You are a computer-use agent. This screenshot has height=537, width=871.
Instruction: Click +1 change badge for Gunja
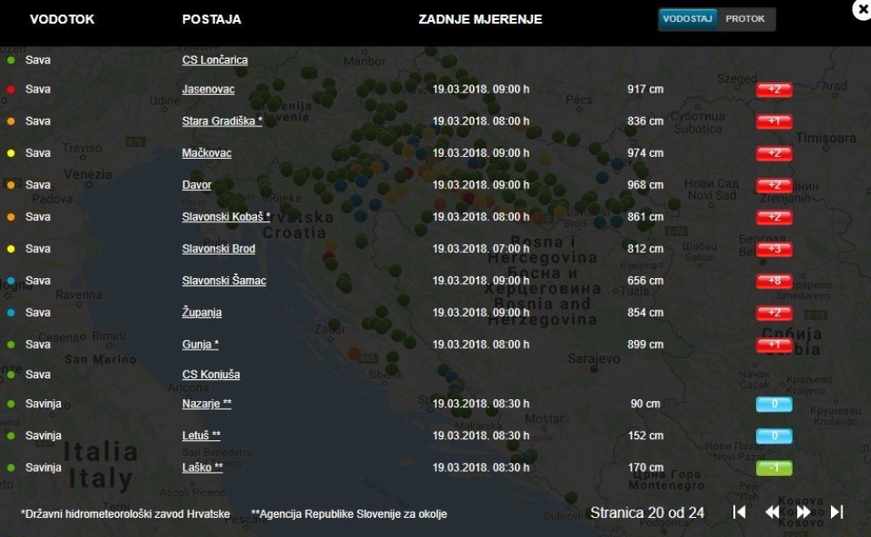773,345
